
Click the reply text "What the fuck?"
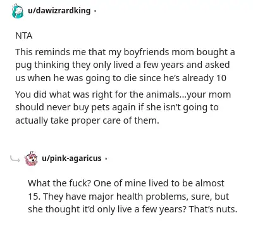pos(59,183)
